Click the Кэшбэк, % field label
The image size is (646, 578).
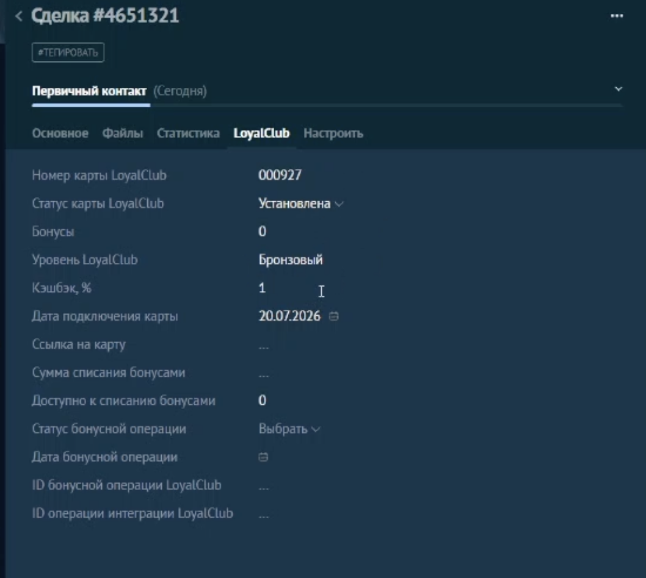(x=62, y=288)
